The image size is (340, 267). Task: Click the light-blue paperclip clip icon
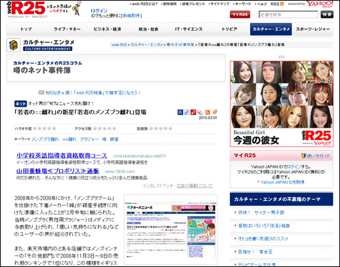tap(186, 112)
